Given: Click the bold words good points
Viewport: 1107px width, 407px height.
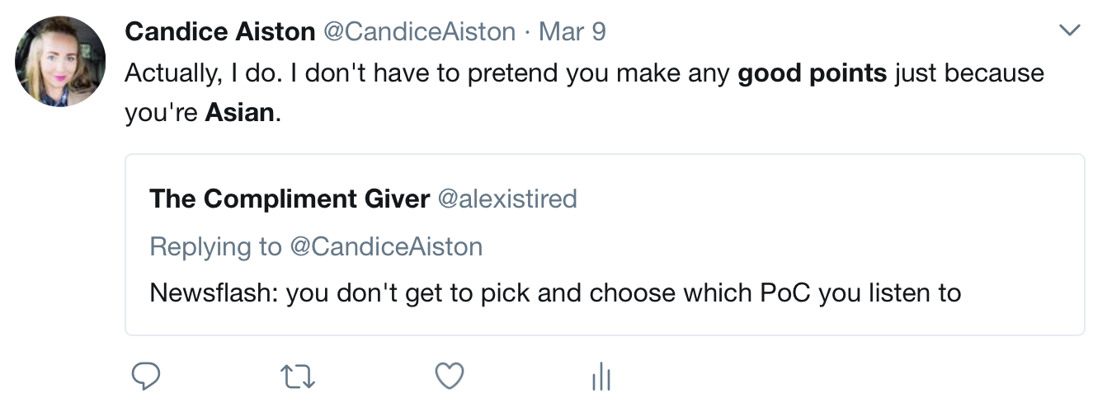Looking at the screenshot, I should click(x=812, y=73).
